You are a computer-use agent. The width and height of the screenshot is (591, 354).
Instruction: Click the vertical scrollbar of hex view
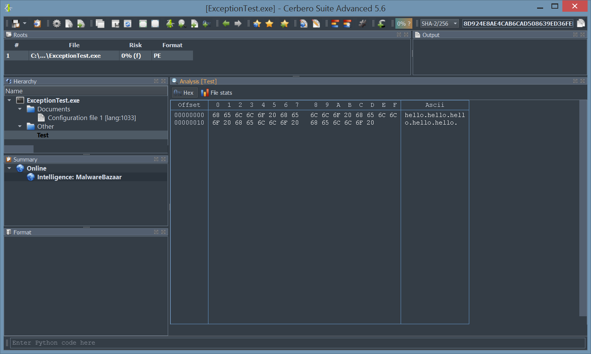[583, 208]
